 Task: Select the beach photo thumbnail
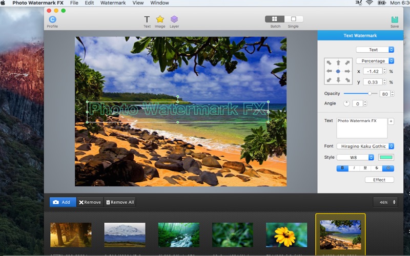click(x=340, y=234)
